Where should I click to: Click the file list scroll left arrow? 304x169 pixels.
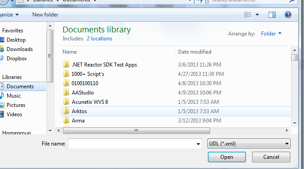coord(58,130)
